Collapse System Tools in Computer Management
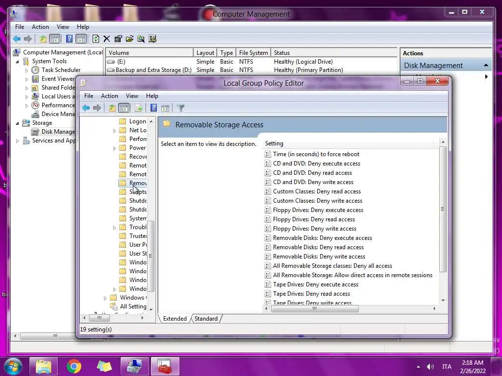Screen dimensions: 502x376 click(17, 61)
